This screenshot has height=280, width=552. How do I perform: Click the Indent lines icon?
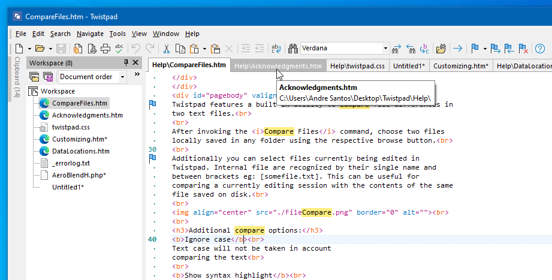pos(246,48)
